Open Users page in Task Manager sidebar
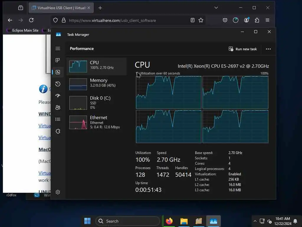Screen dimensions: 302x227 [58, 108]
